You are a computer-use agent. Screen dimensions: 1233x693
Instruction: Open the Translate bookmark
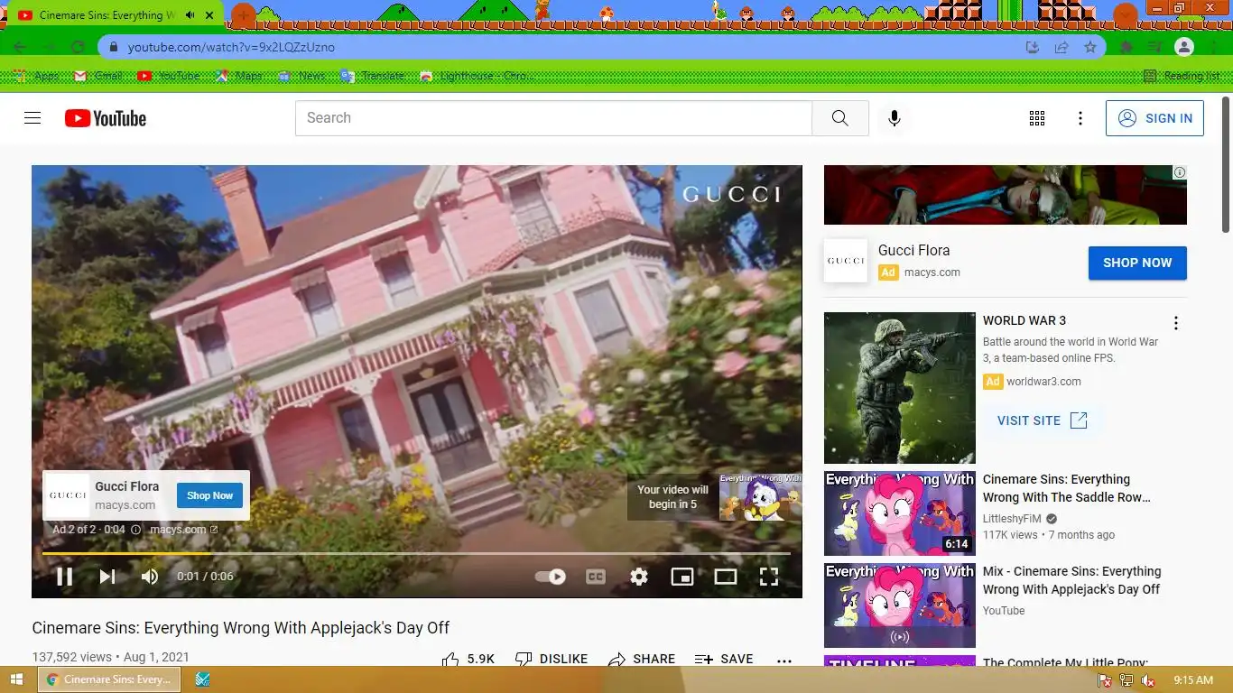pos(373,76)
